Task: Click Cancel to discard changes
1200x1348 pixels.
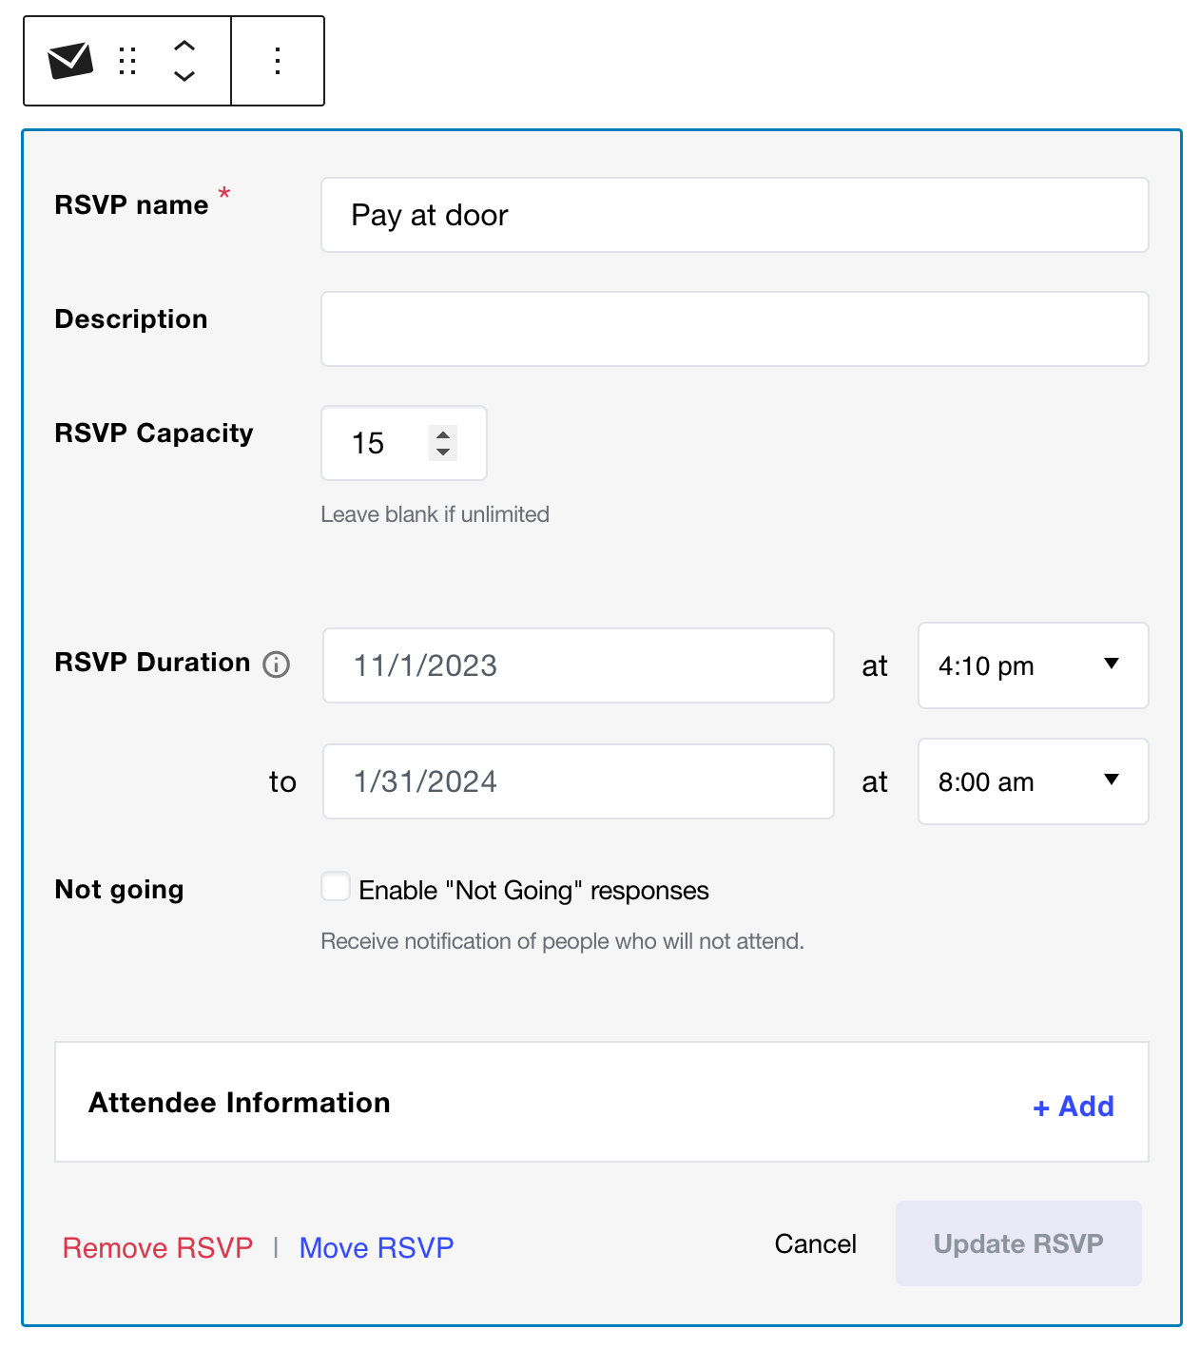Action: click(815, 1243)
